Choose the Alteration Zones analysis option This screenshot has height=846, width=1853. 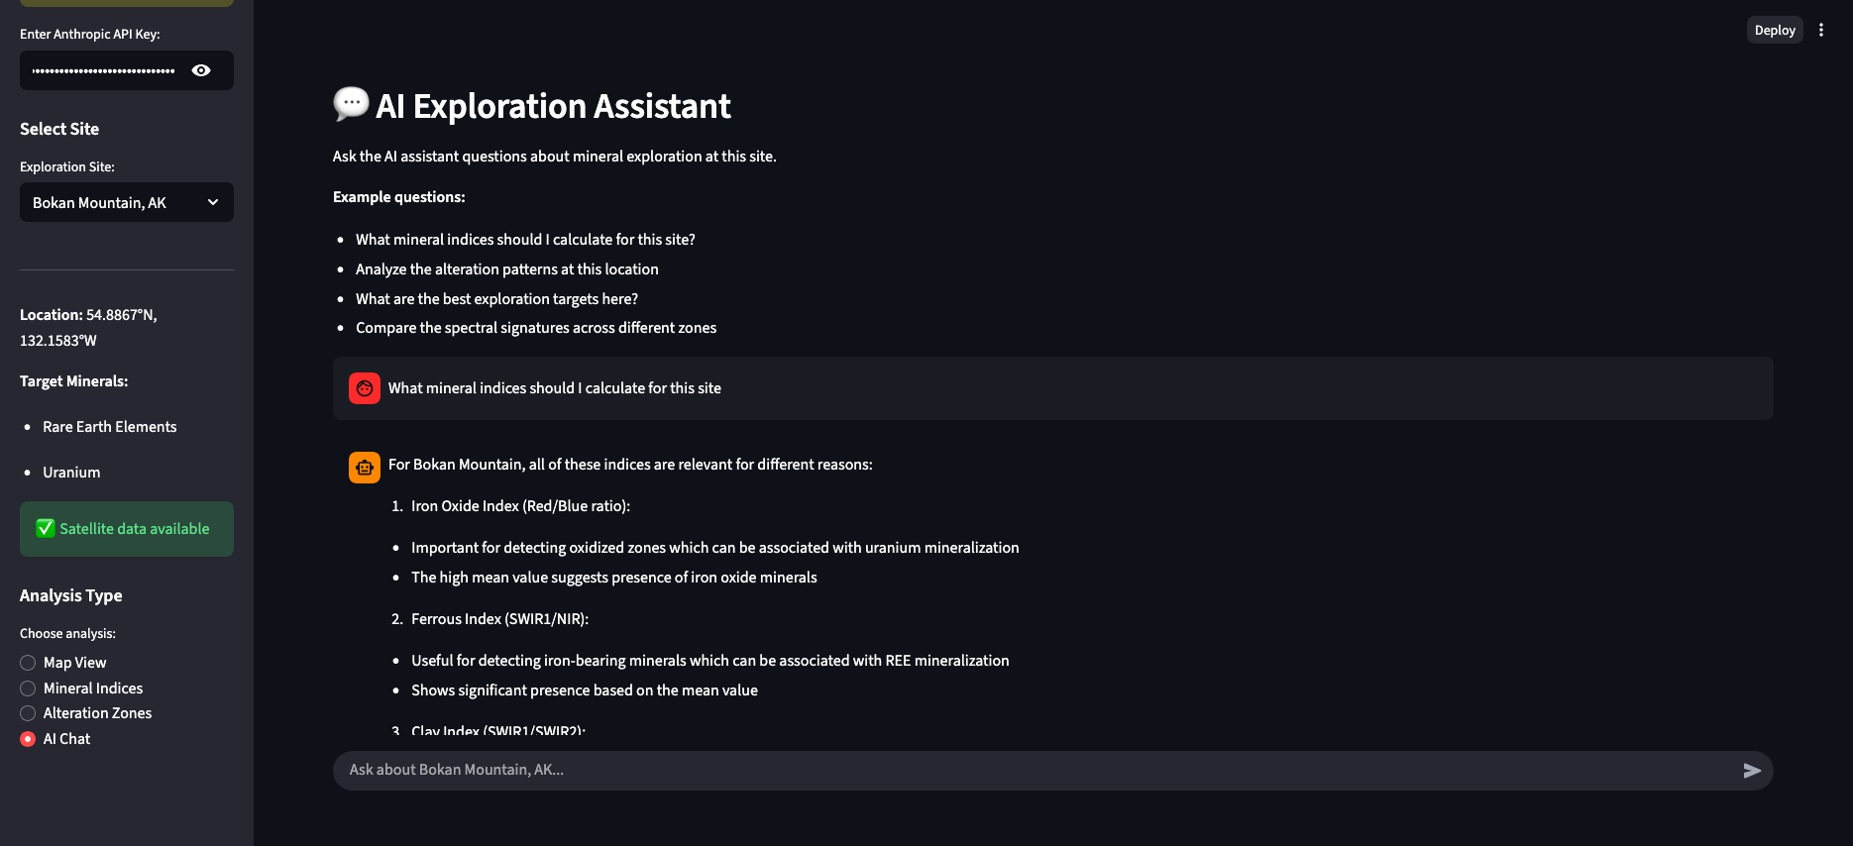pyautogui.click(x=29, y=713)
